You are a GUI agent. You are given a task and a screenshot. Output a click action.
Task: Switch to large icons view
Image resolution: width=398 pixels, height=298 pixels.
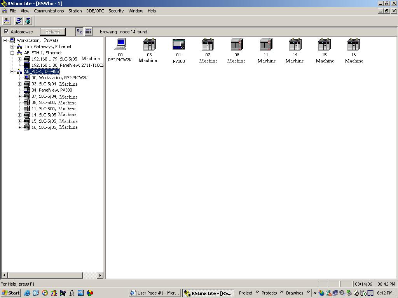pyautogui.click(x=79, y=32)
